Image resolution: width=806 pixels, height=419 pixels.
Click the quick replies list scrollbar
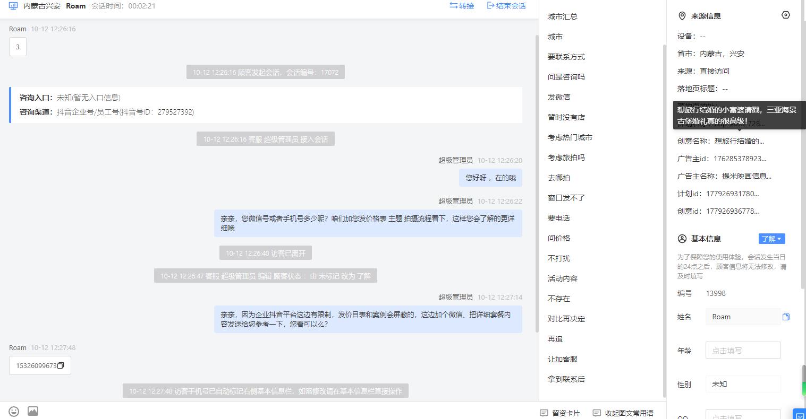point(664,220)
